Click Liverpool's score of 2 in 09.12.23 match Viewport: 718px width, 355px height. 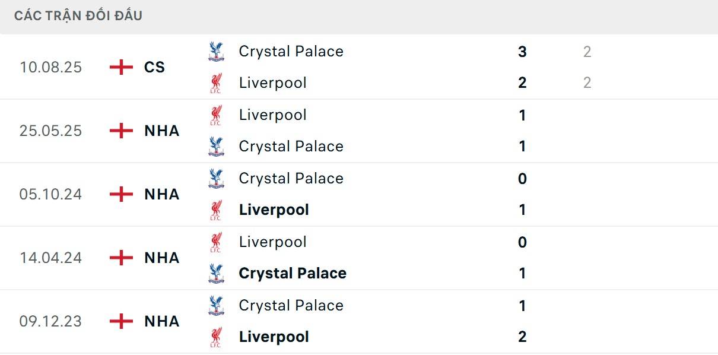[x=522, y=337]
